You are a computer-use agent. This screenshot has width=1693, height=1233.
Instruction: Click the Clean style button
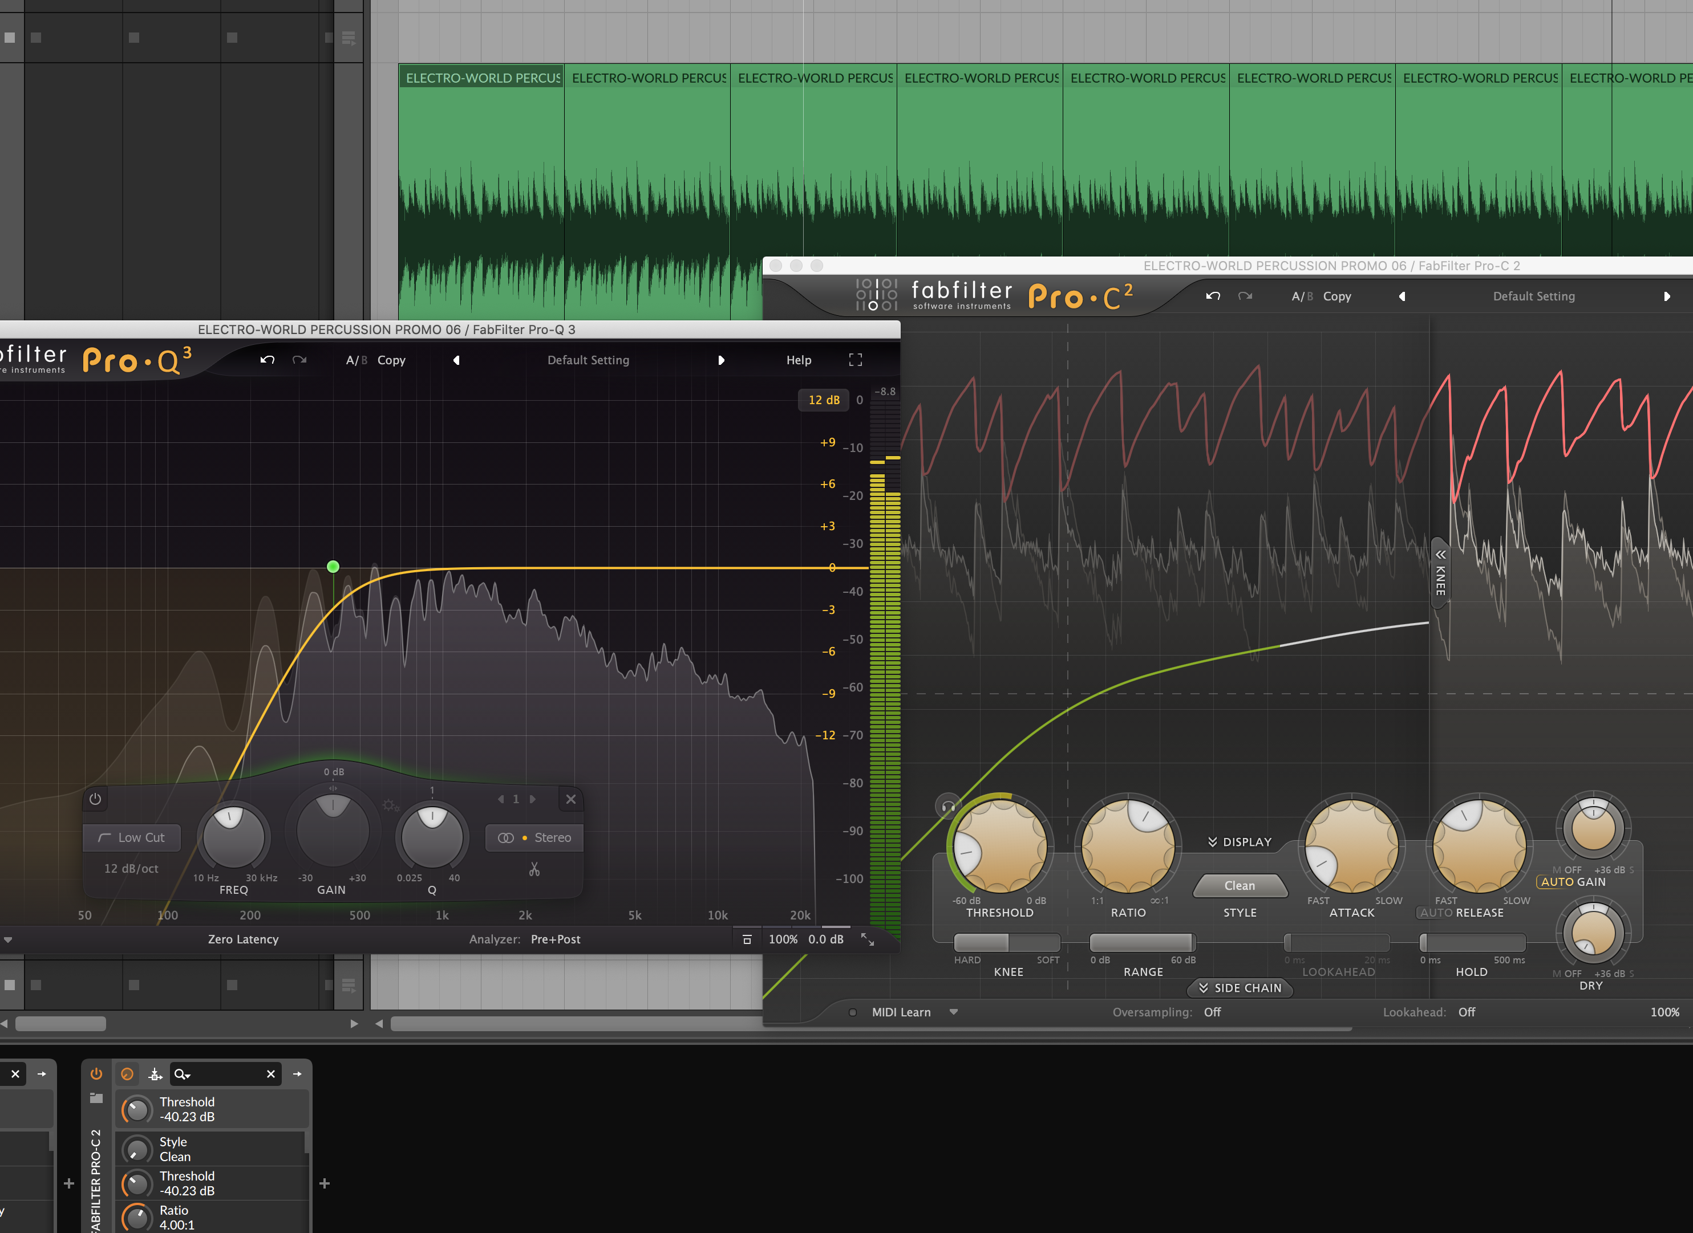click(1240, 885)
